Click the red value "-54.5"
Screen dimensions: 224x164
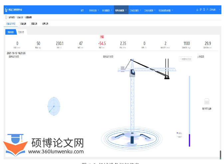click(x=102, y=44)
